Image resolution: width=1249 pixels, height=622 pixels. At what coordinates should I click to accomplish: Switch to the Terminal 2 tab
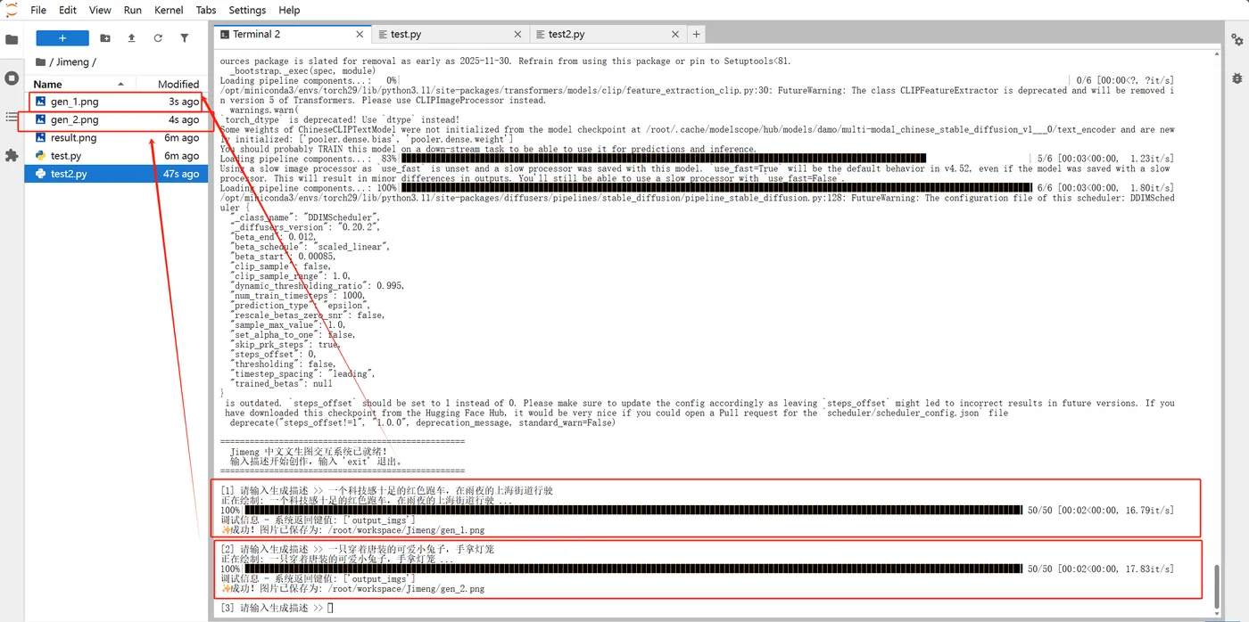[x=292, y=34]
